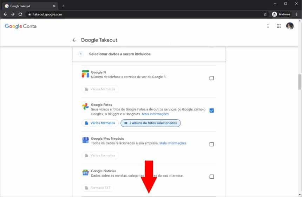
Task: Open 2 álbuns de fotos selecionados
Action: [151, 123]
